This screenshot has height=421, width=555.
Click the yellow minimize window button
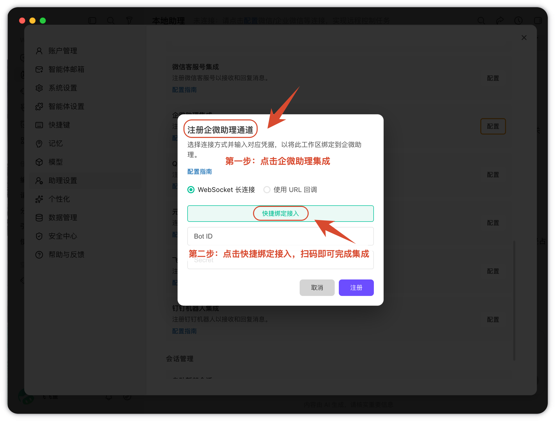point(32,21)
